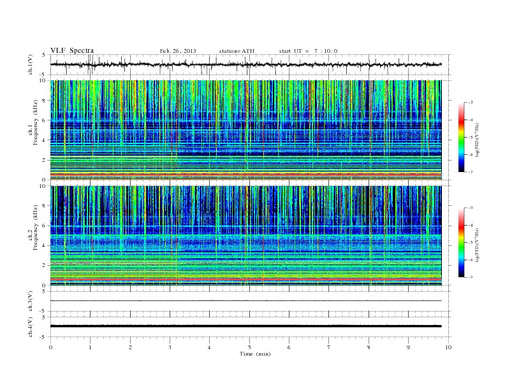
Task: Click the ch.2 spectrogram color scale bar
Action: tap(461, 242)
